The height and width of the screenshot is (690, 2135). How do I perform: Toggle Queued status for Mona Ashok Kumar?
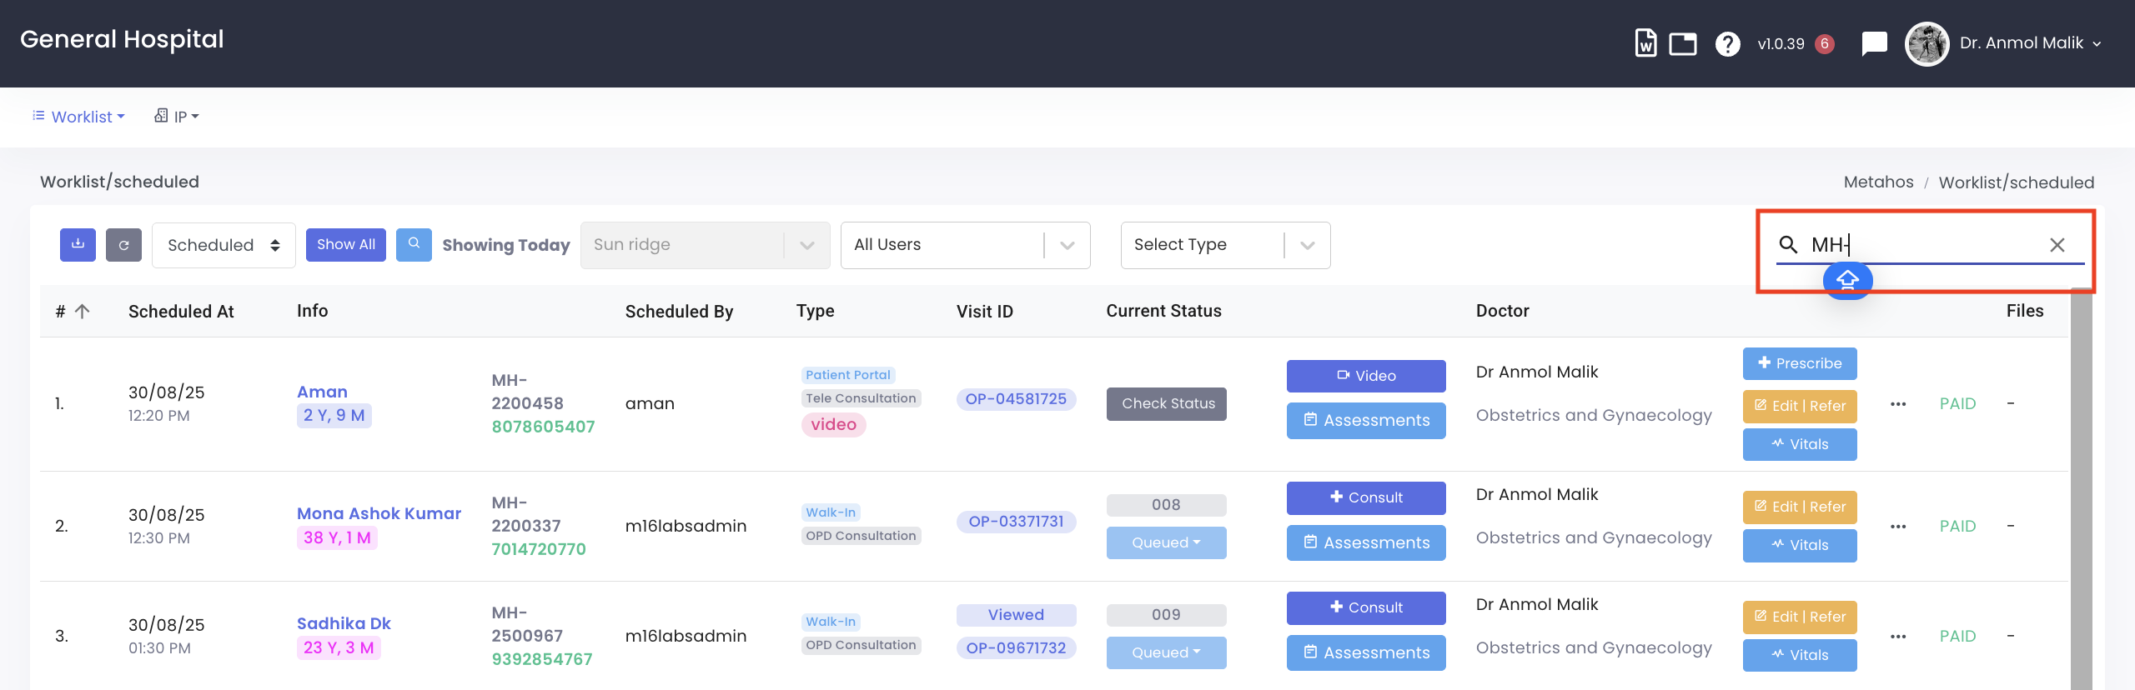1166,542
